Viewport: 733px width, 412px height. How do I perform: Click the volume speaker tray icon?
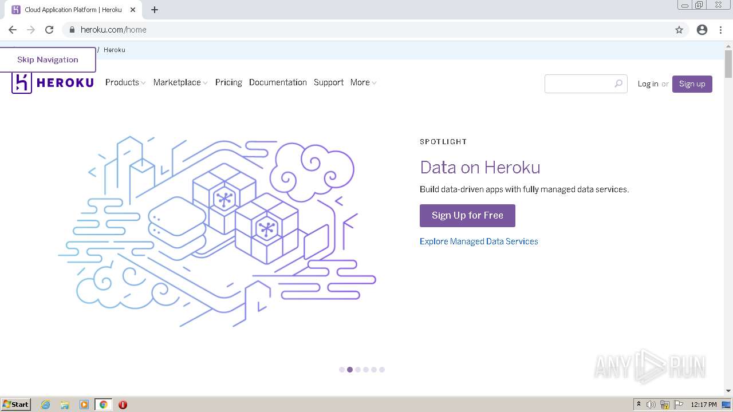(651, 405)
